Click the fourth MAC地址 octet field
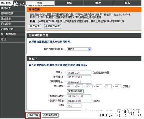This screenshot has width=144, height=119. (99, 87)
